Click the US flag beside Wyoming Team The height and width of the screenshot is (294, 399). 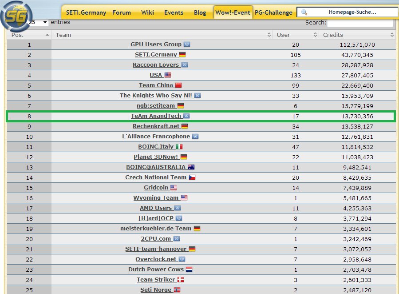coord(184,197)
